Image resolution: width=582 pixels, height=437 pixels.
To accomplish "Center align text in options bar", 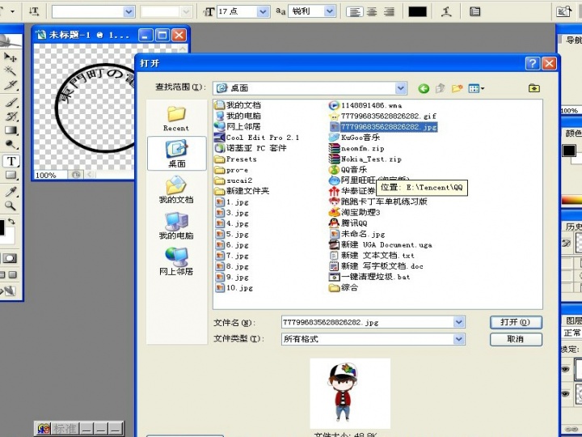I will tap(372, 11).
